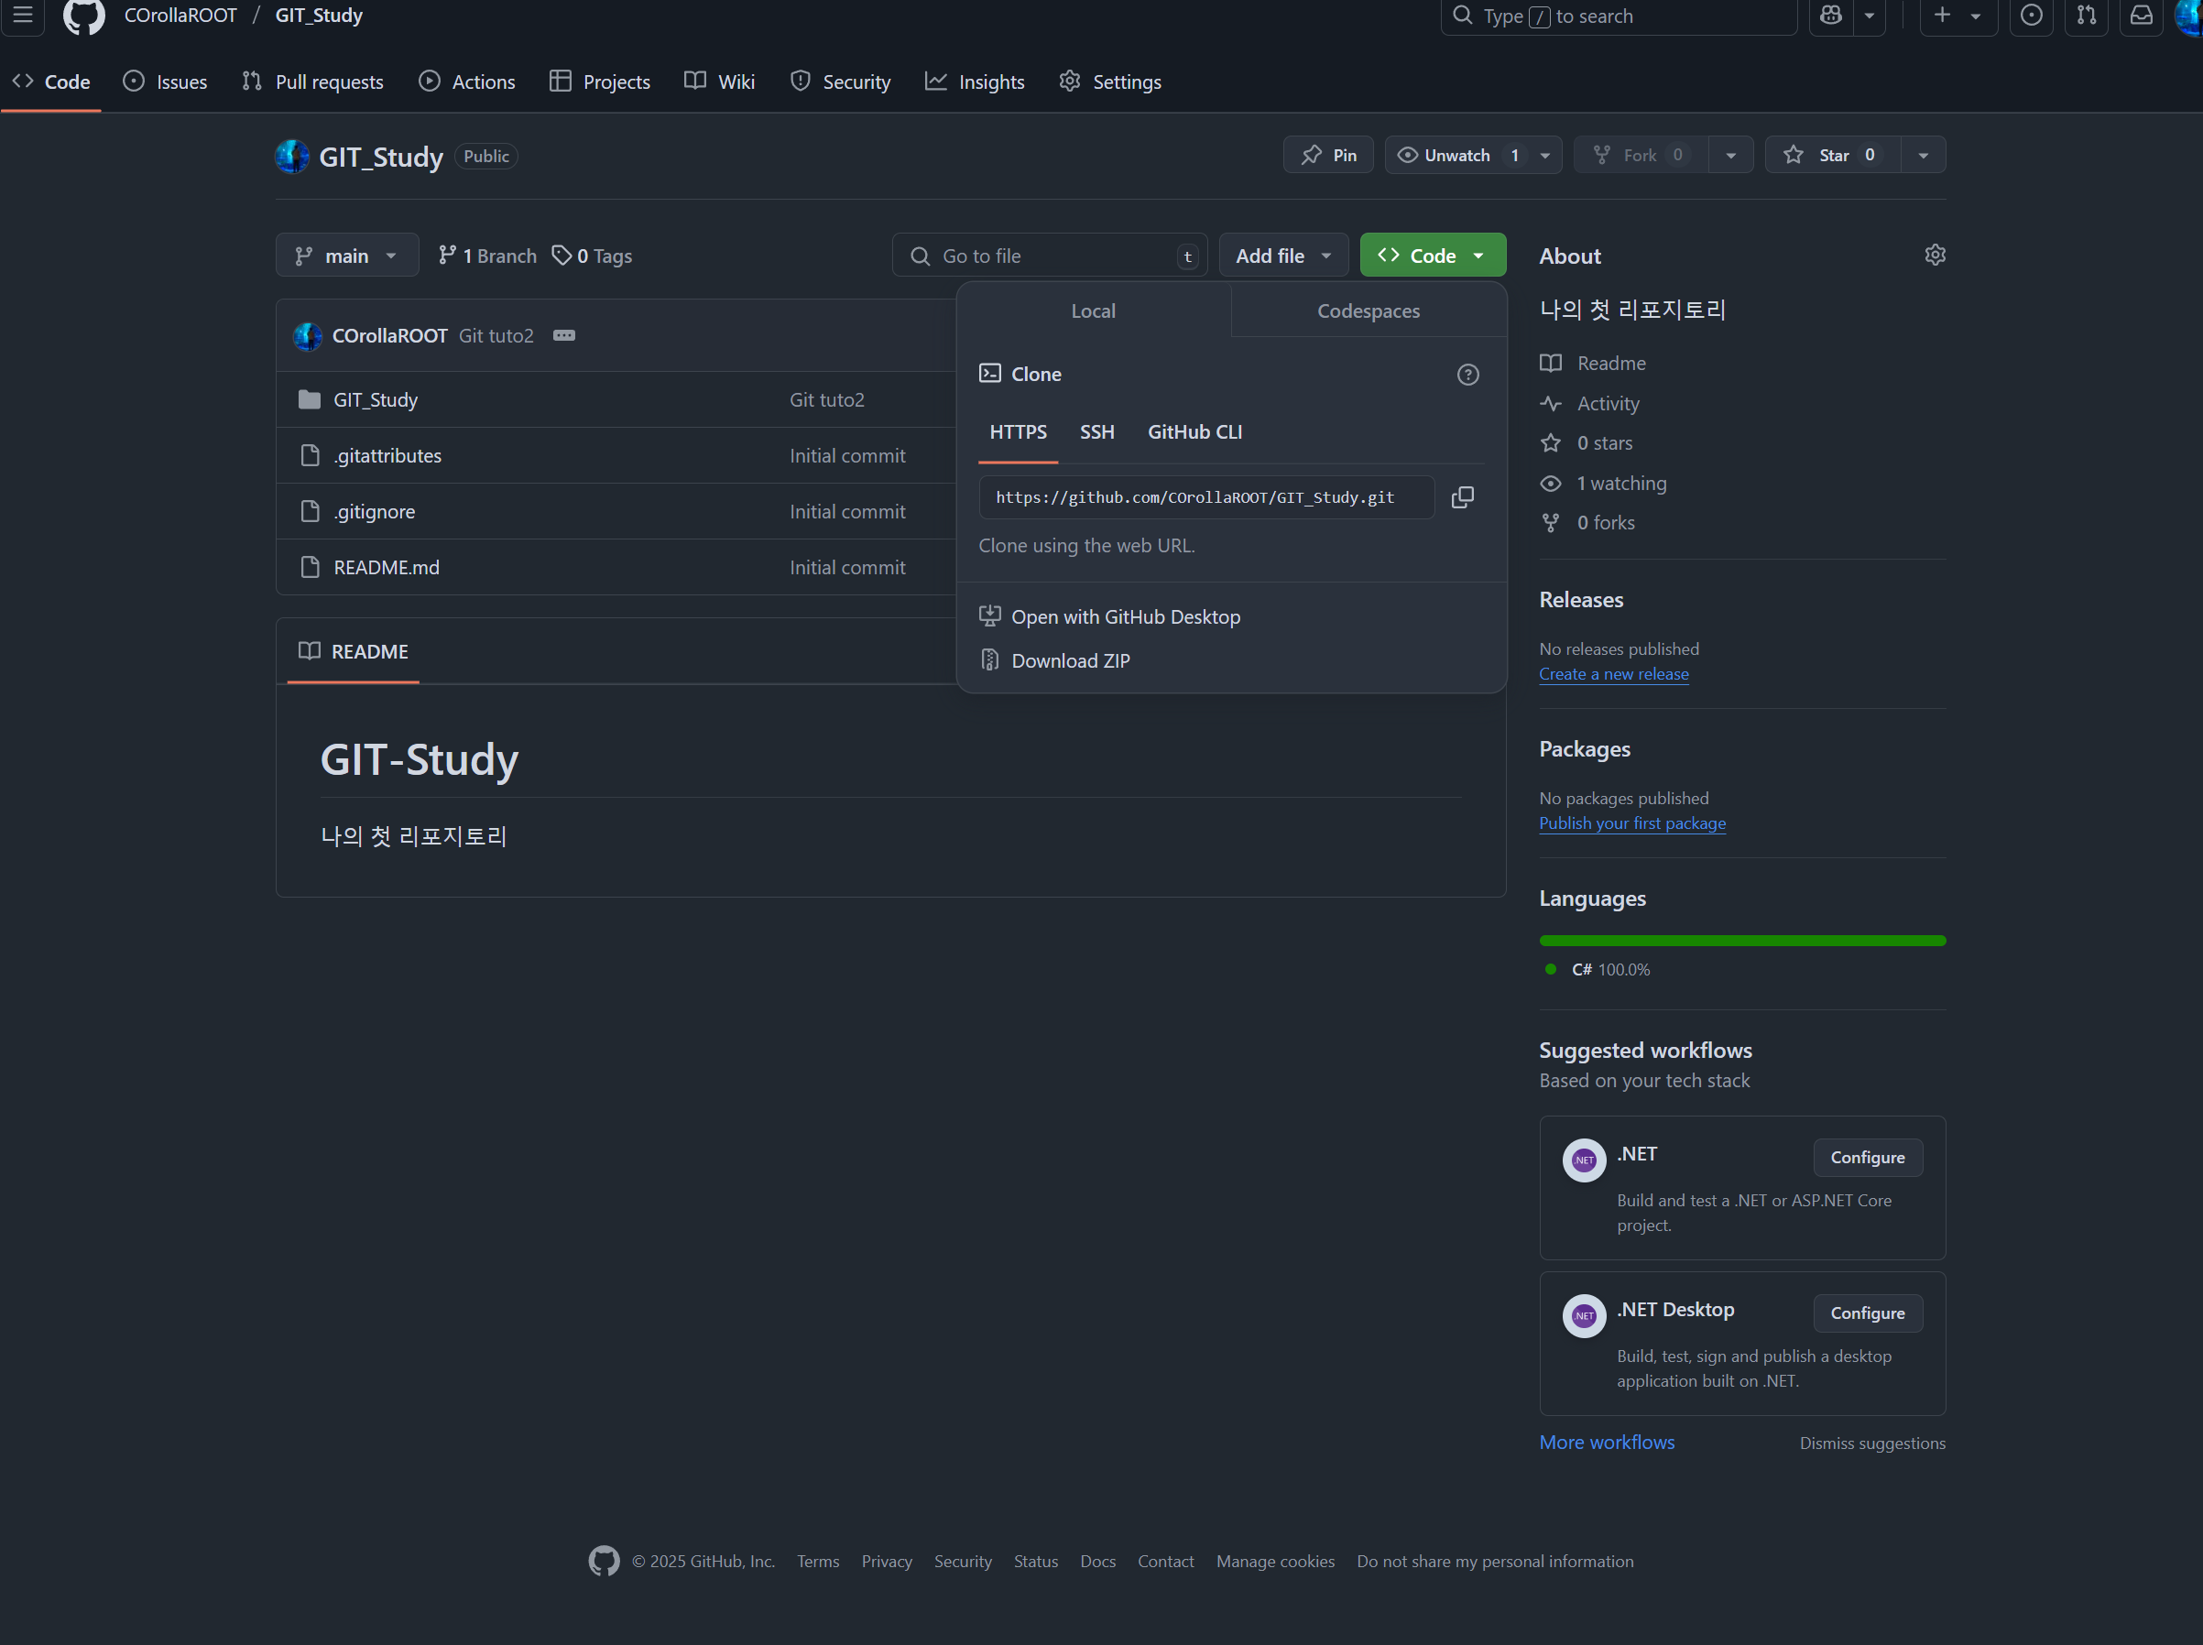This screenshot has width=2203, height=1645.
Task: Click the Go to file search field
Action: (1050, 256)
